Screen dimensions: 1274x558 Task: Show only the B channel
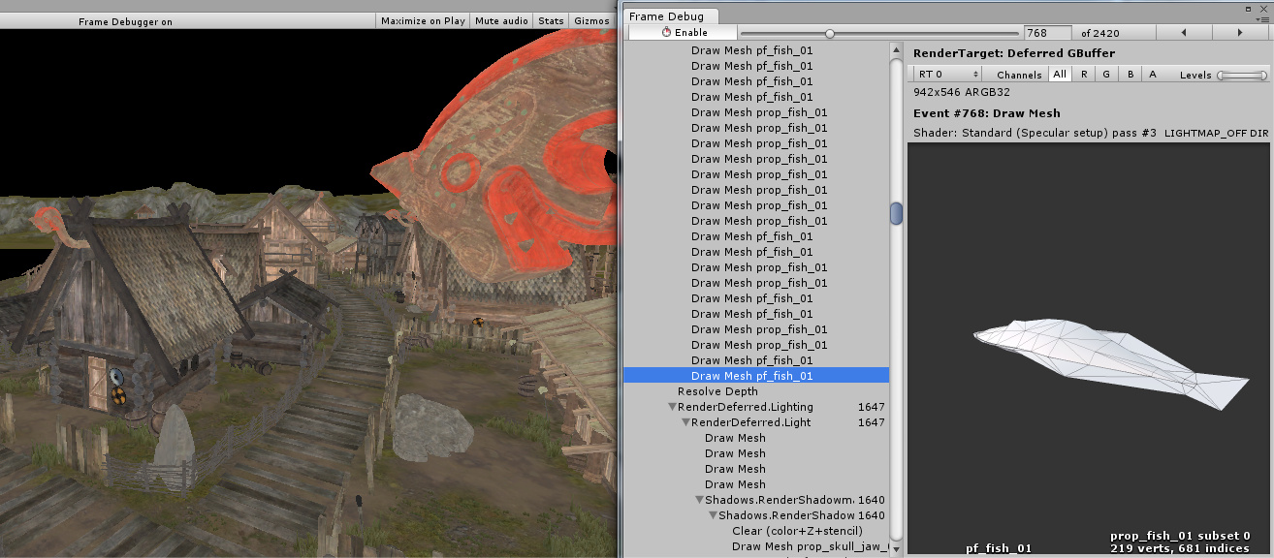(1130, 75)
